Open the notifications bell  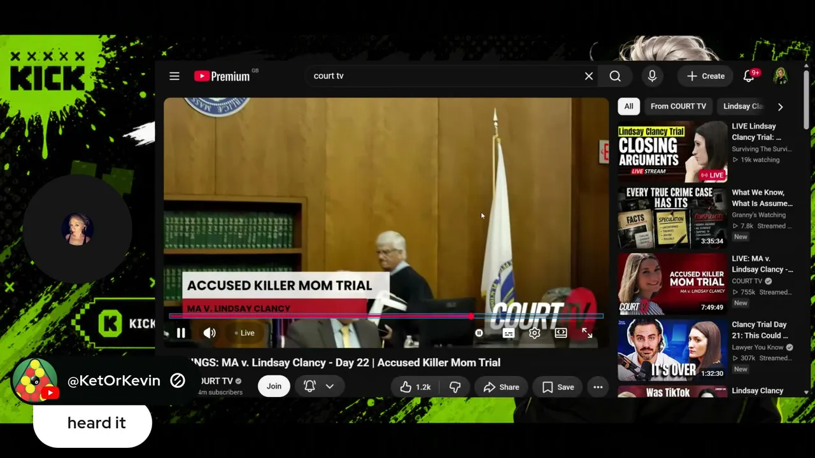pyautogui.click(x=749, y=76)
